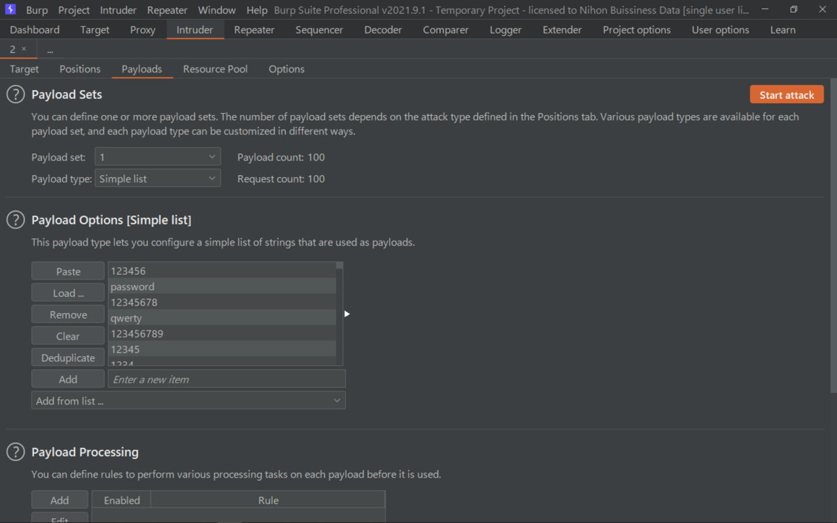Open the Learn tab
The width and height of the screenshot is (837, 523).
click(x=783, y=30)
